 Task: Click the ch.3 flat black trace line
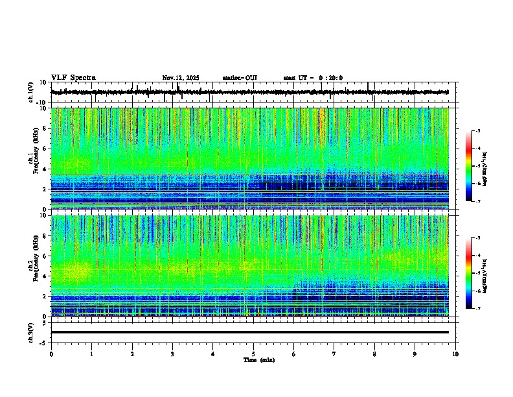coord(250,332)
